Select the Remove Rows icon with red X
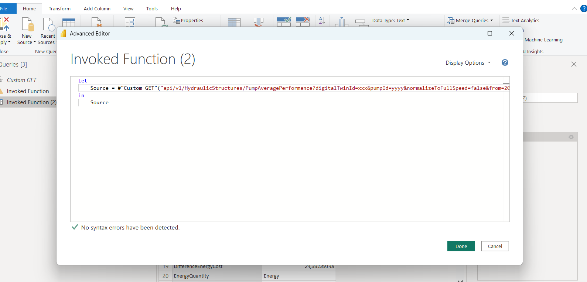This screenshot has width=587, height=282. 303,22
